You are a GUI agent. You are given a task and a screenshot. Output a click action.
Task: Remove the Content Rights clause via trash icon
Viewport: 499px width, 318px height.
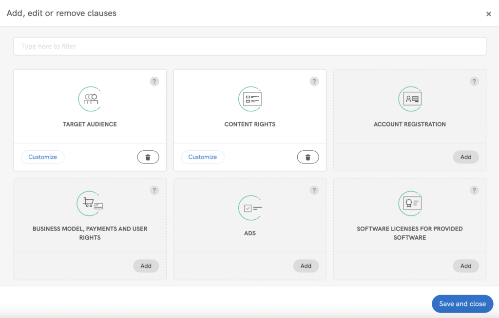pyautogui.click(x=308, y=157)
